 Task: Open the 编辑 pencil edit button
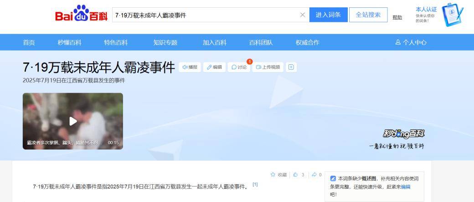(x=214, y=67)
